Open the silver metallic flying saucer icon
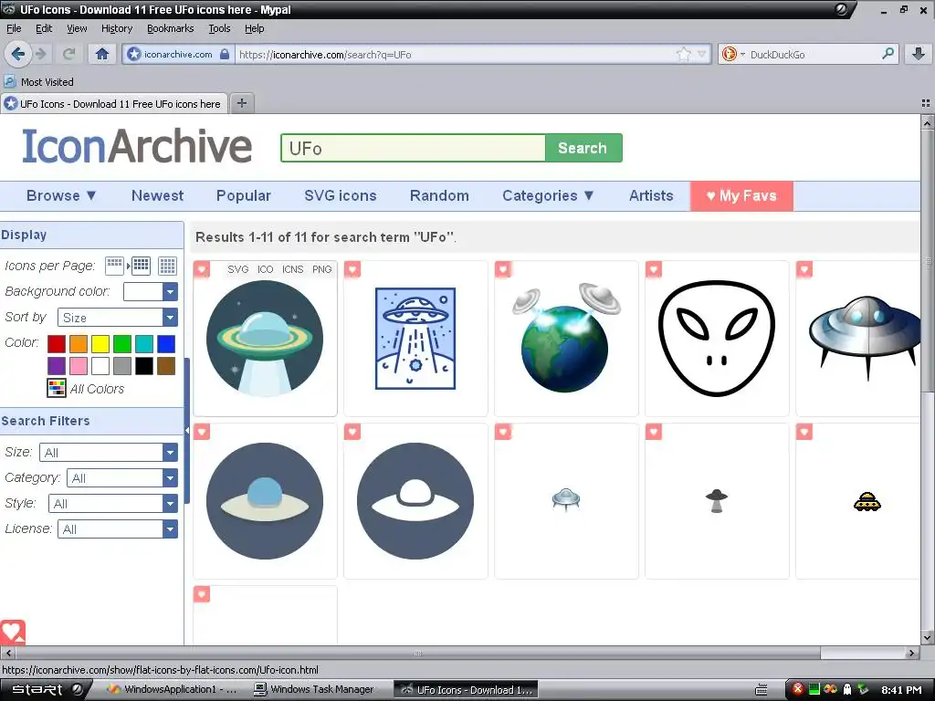This screenshot has height=701, width=935. (865, 337)
